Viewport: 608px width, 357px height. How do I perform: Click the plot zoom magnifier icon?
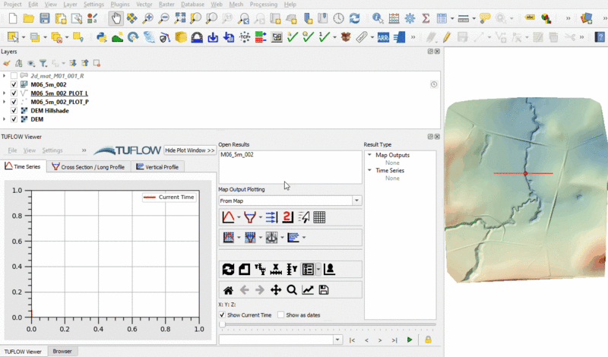click(292, 289)
